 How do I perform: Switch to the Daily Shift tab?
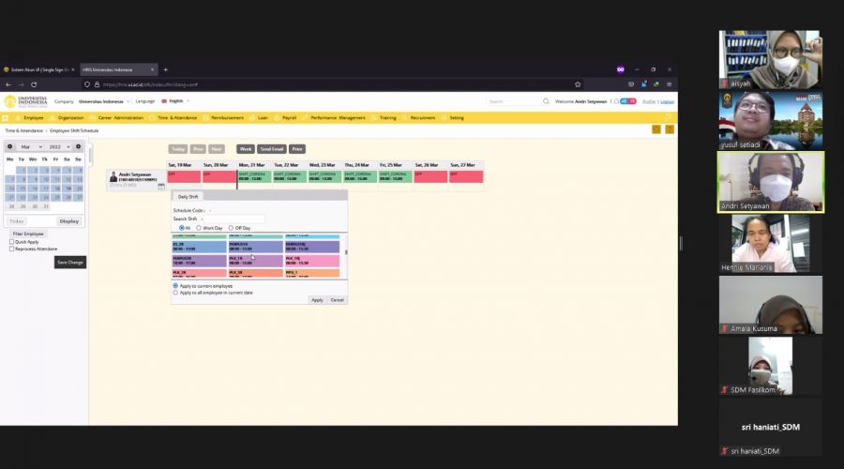pos(188,197)
